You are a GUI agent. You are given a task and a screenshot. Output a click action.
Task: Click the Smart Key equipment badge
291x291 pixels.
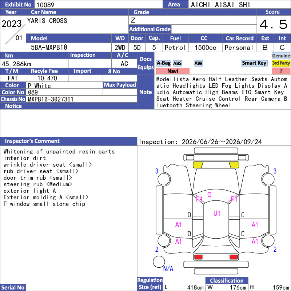[254, 63]
